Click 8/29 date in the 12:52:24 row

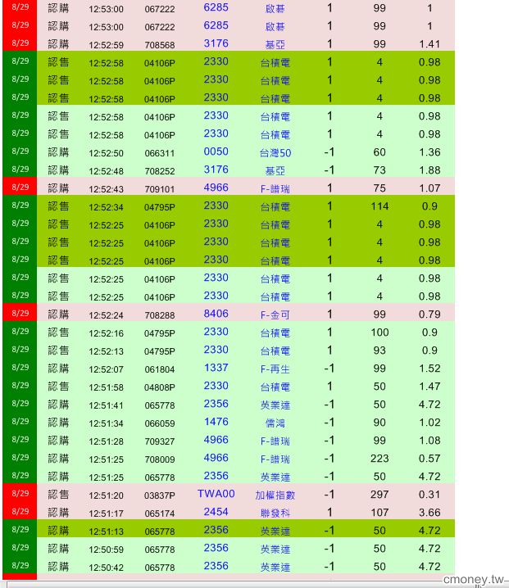(x=20, y=313)
